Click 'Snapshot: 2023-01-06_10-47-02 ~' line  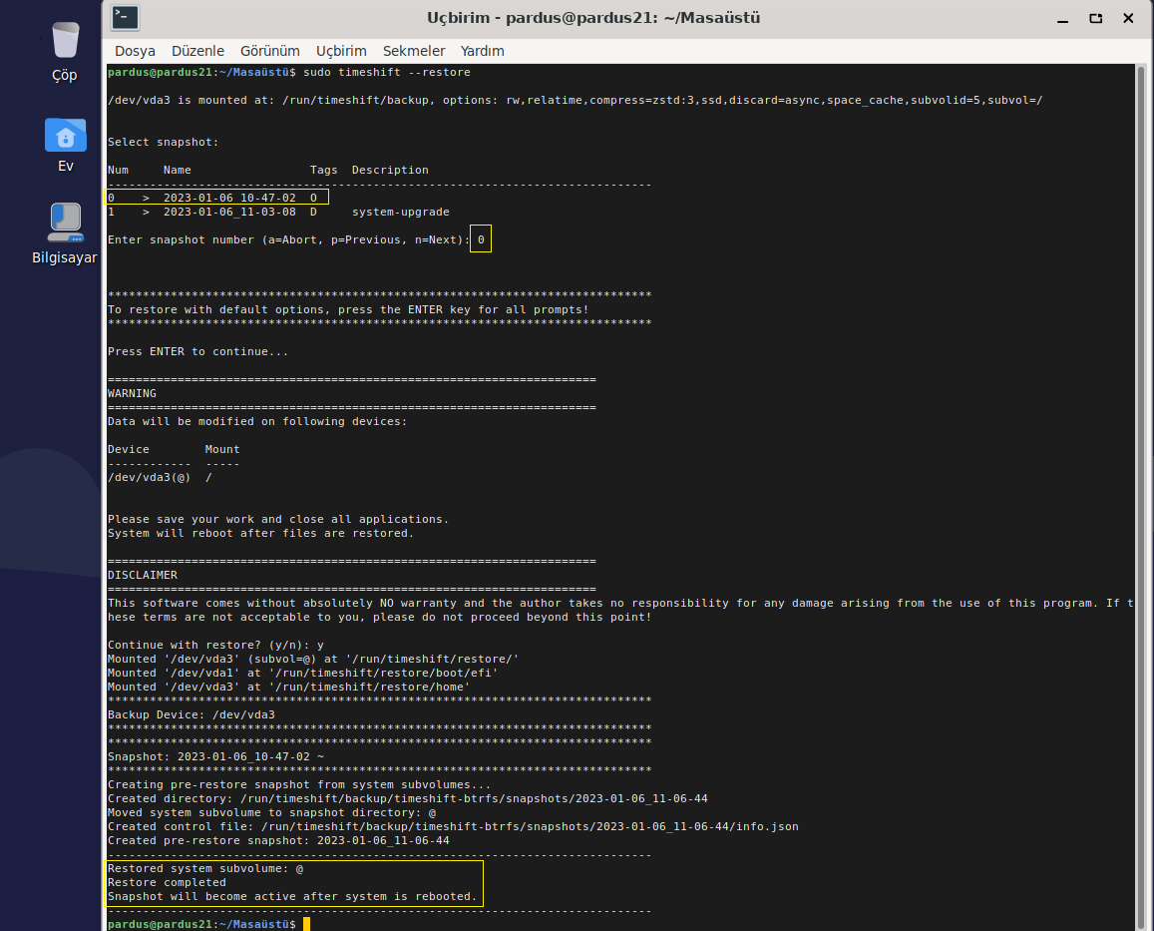click(x=215, y=756)
